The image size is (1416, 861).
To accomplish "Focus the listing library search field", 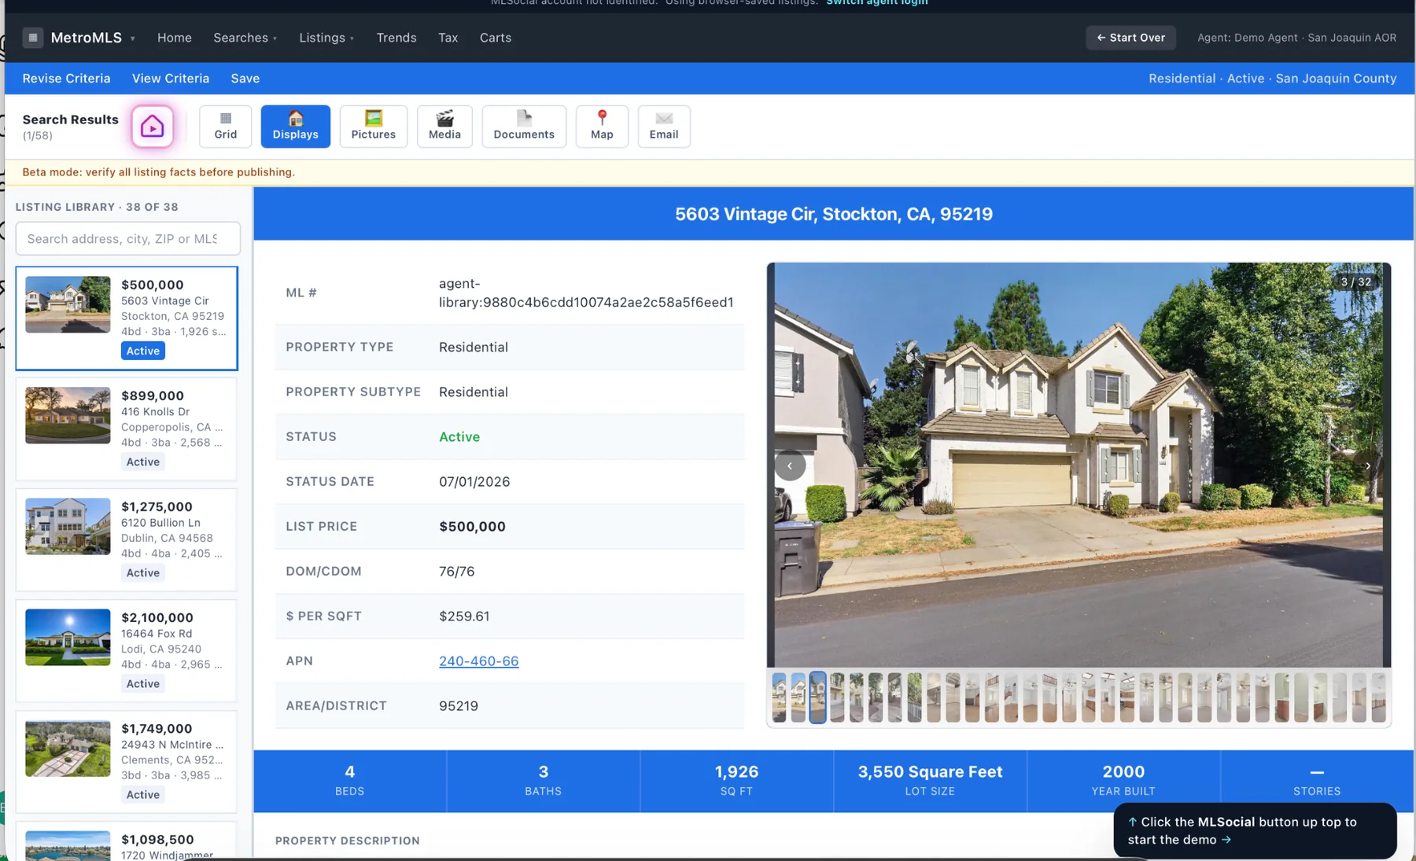I will (x=128, y=238).
